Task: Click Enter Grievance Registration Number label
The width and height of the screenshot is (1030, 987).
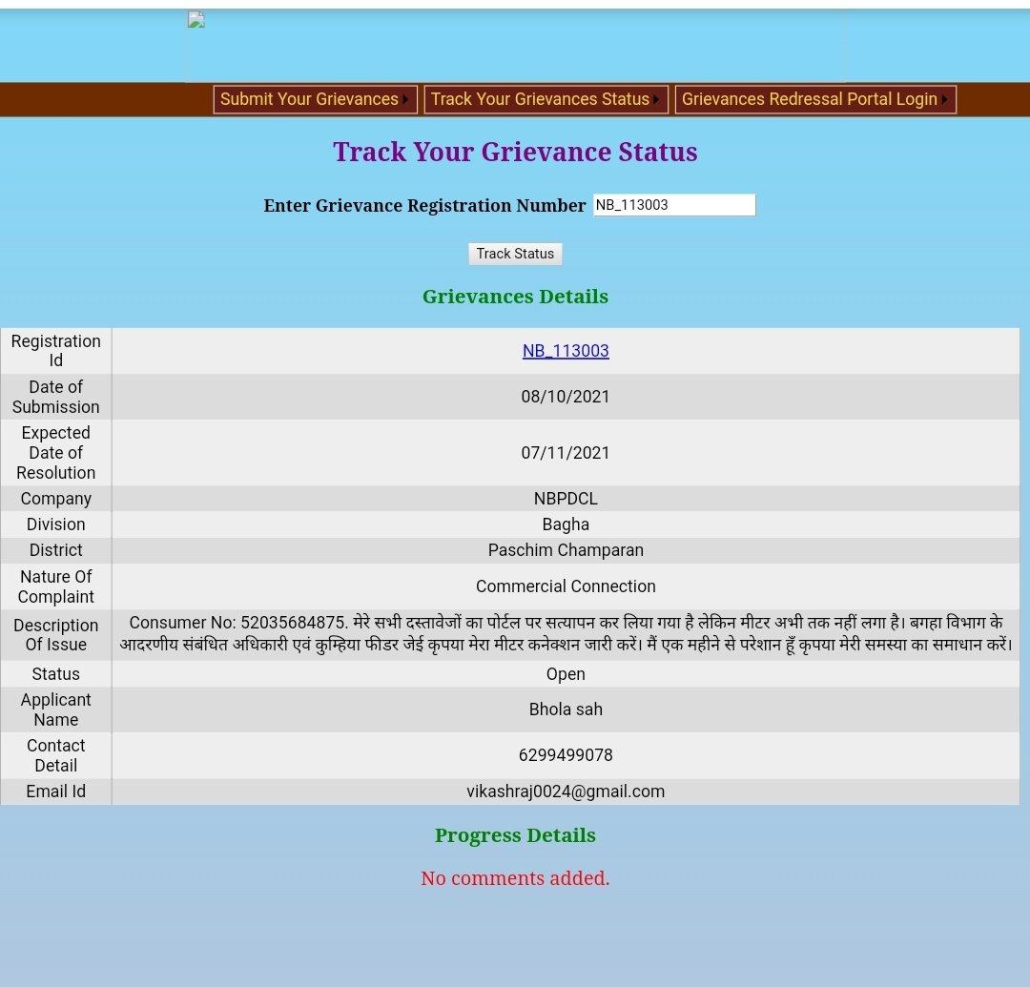Action: (x=424, y=206)
